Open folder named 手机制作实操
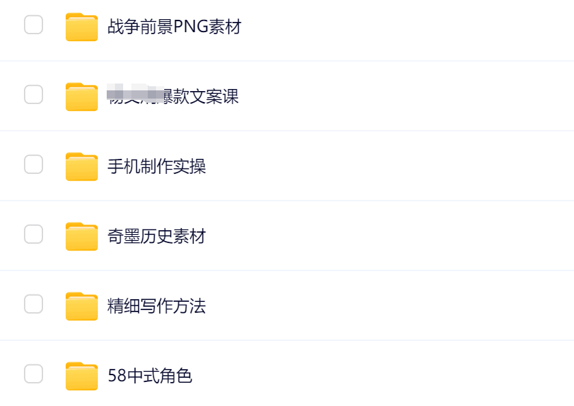The width and height of the screenshot is (574, 406). click(x=157, y=167)
